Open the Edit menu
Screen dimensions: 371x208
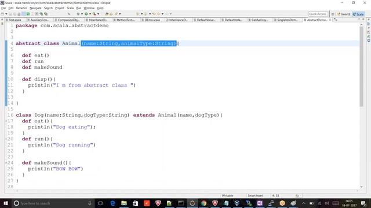[11, 8]
